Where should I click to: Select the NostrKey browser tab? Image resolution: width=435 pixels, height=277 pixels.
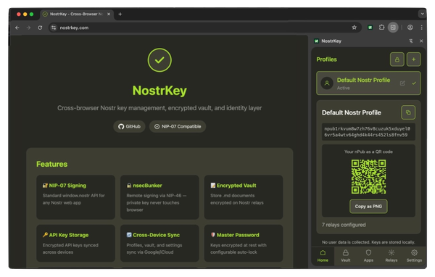point(76,15)
